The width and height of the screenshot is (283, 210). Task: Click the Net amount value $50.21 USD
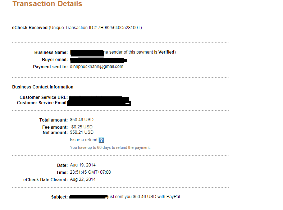click(82, 132)
